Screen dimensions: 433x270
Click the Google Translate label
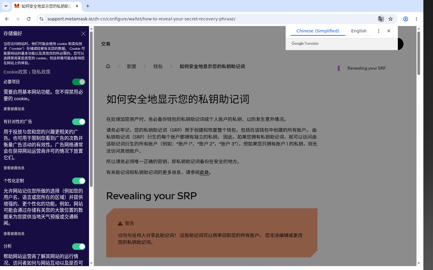tap(305, 43)
